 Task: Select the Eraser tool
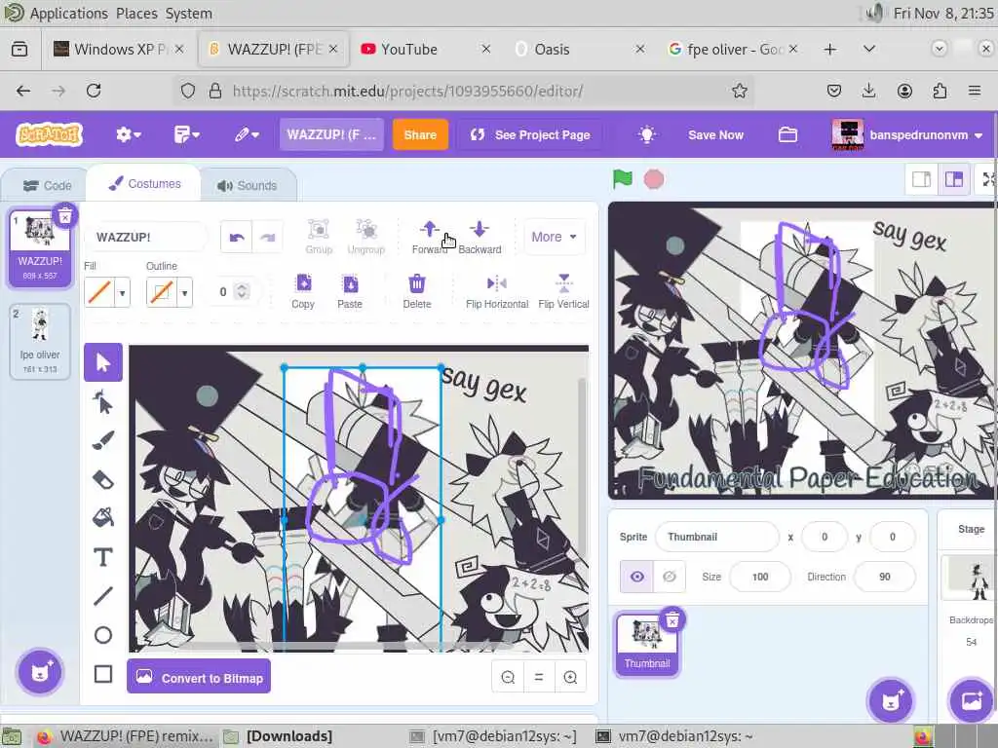pyautogui.click(x=102, y=479)
